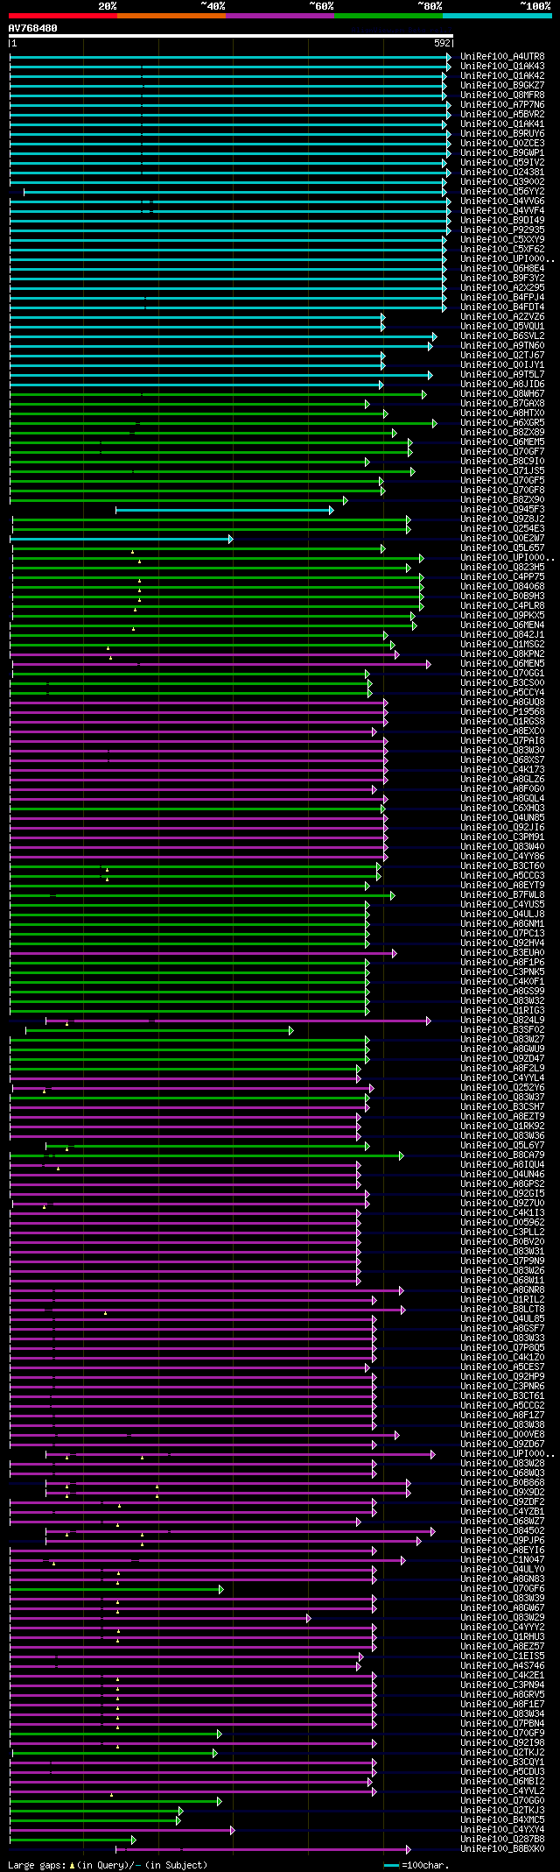Select label UniRef100_B4FDT4
This screenshot has width=560, height=1872.
(502, 307)
